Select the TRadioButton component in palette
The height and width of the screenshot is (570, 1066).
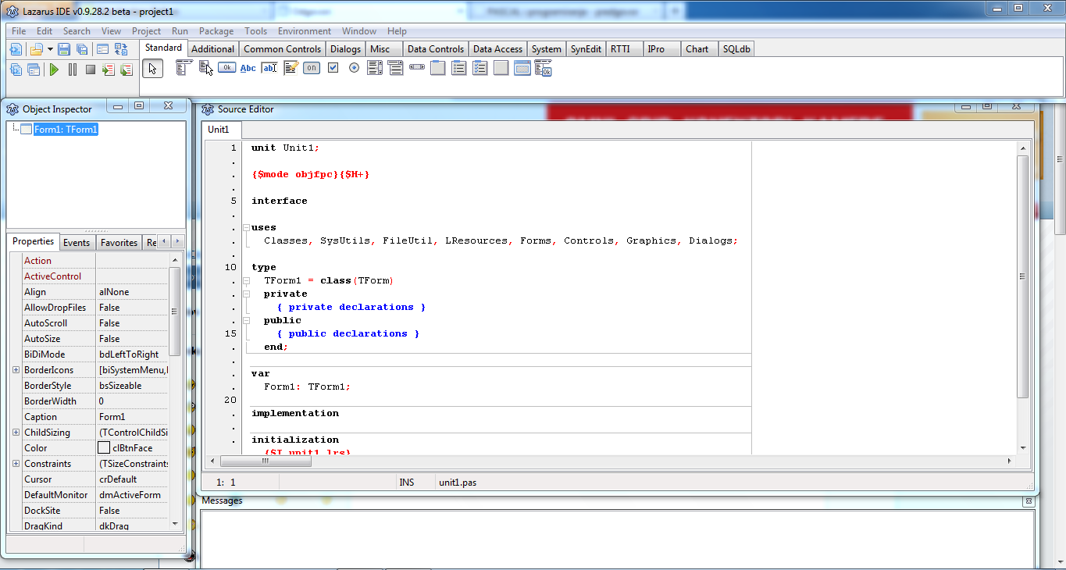(x=354, y=68)
